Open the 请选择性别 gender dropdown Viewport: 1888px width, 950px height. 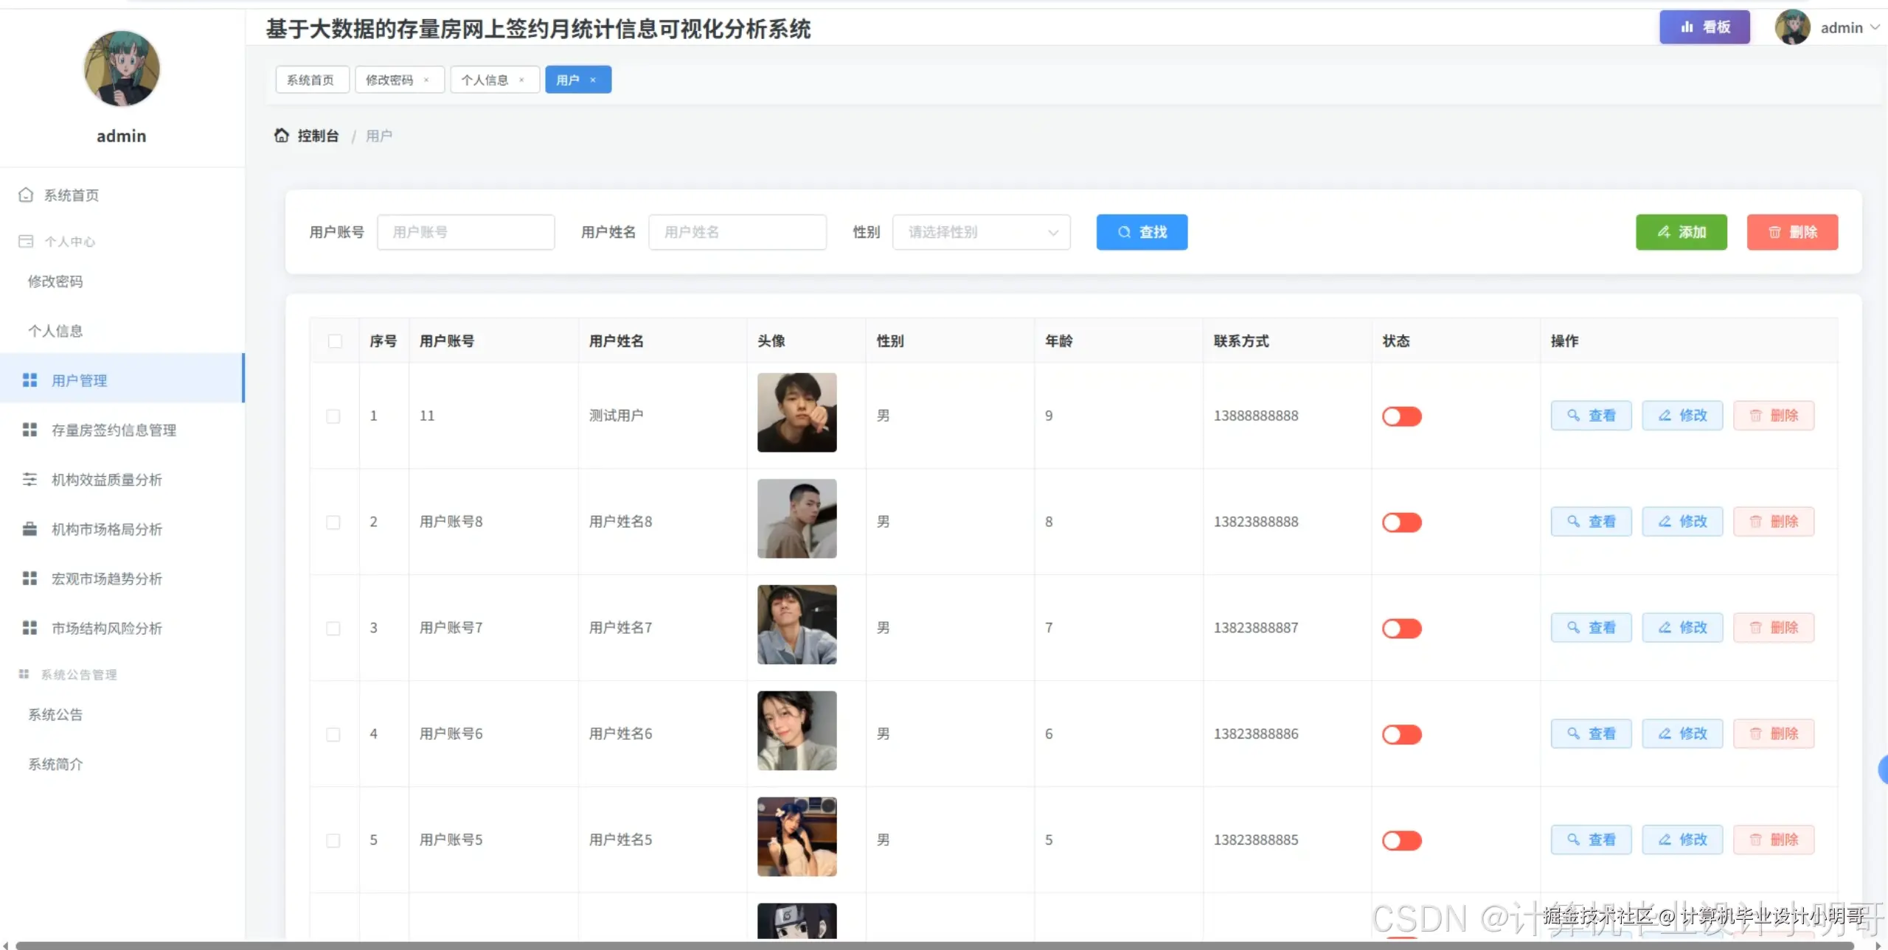pos(981,233)
